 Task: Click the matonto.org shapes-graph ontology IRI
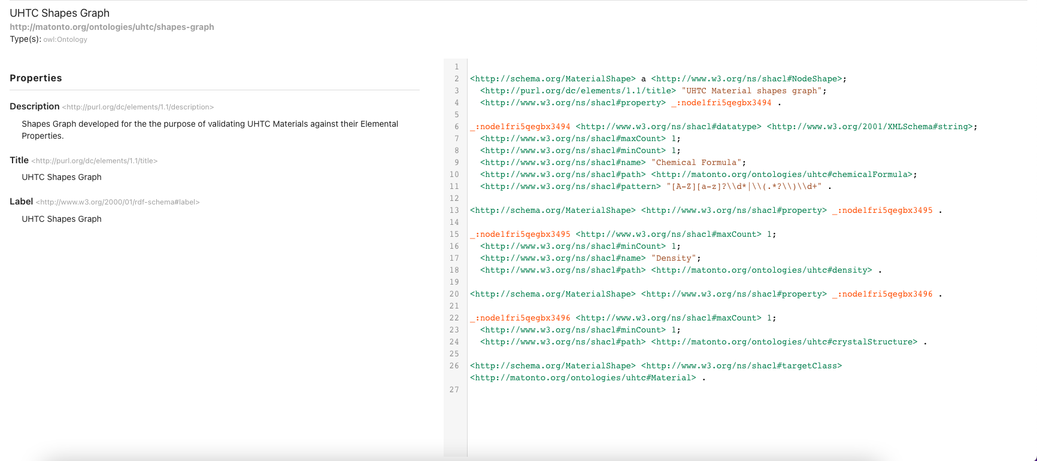click(112, 27)
